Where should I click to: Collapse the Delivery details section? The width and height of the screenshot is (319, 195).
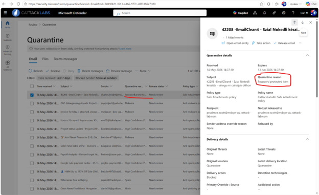(307, 139)
